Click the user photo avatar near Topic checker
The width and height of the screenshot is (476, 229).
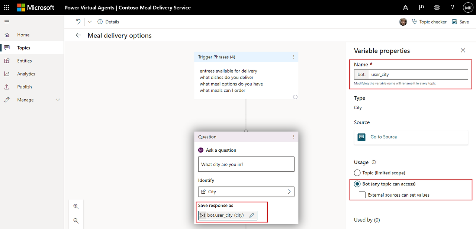[x=403, y=22]
